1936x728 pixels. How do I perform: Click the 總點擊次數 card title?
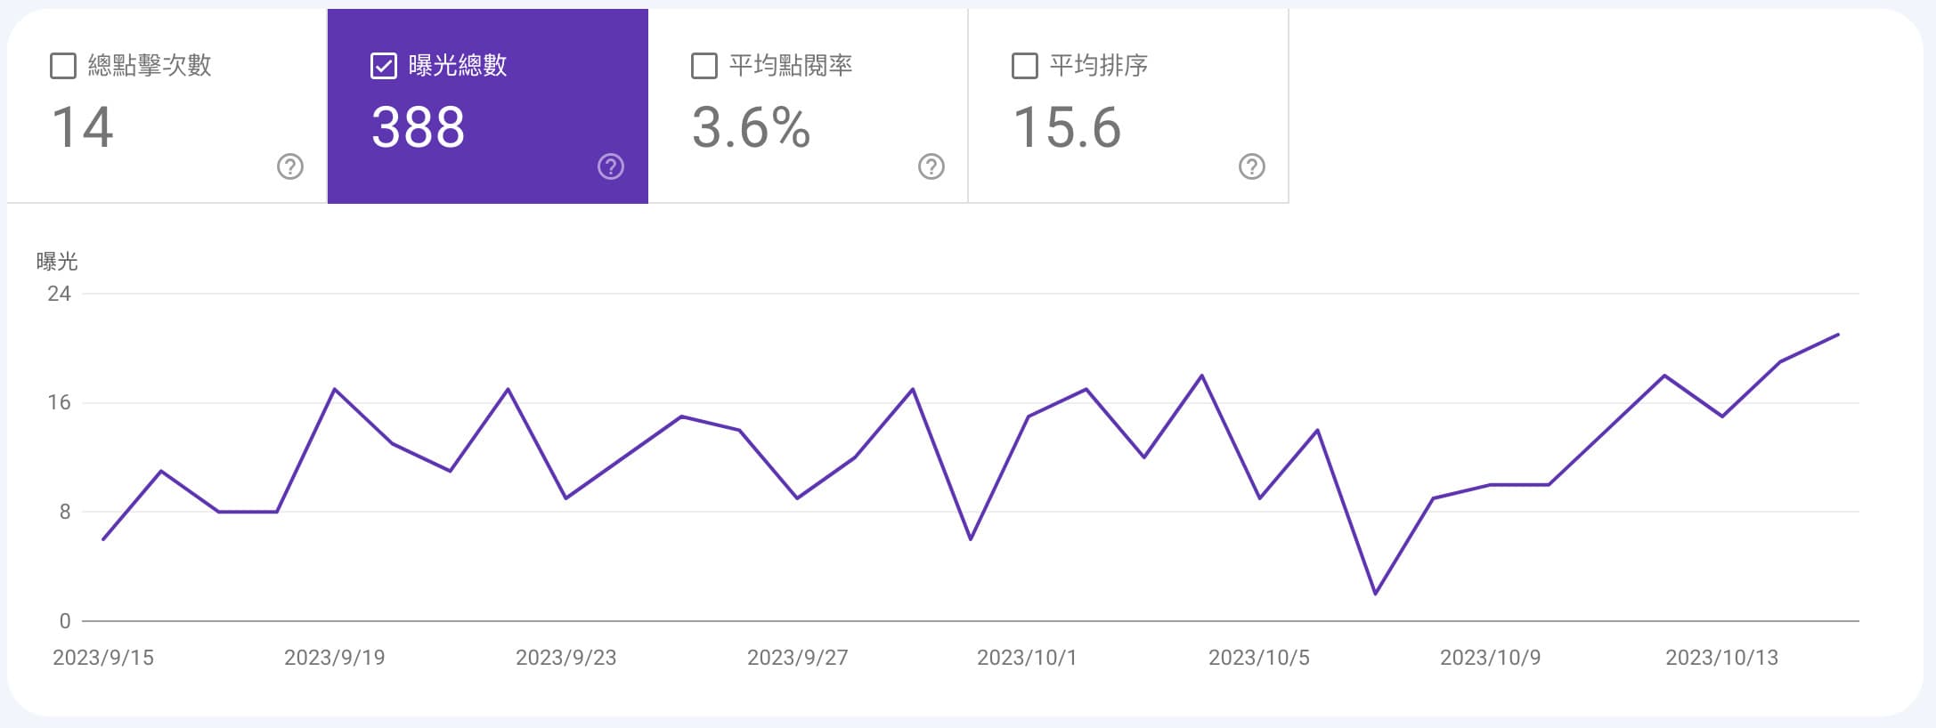[x=150, y=66]
